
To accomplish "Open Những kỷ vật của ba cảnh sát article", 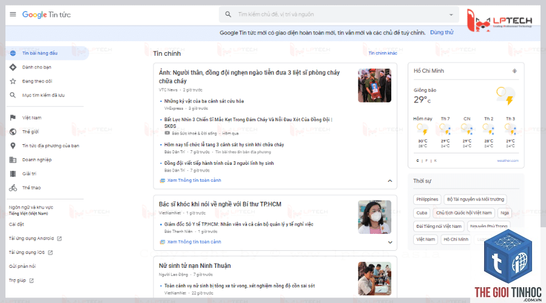I will [204, 101].
